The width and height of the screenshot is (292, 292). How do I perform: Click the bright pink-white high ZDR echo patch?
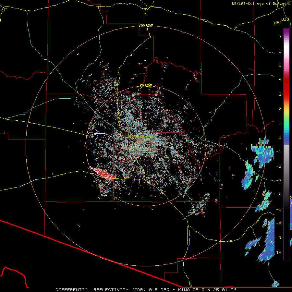point(102,173)
